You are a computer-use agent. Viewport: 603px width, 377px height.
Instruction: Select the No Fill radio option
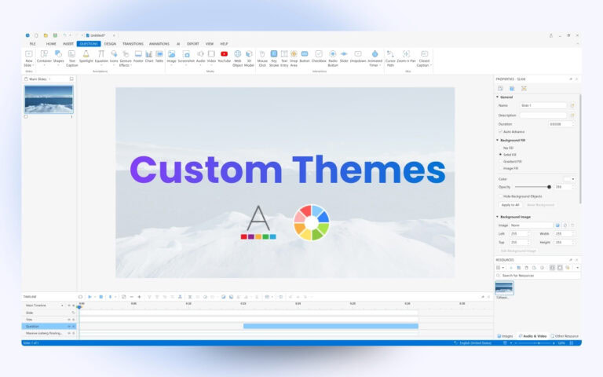point(501,148)
